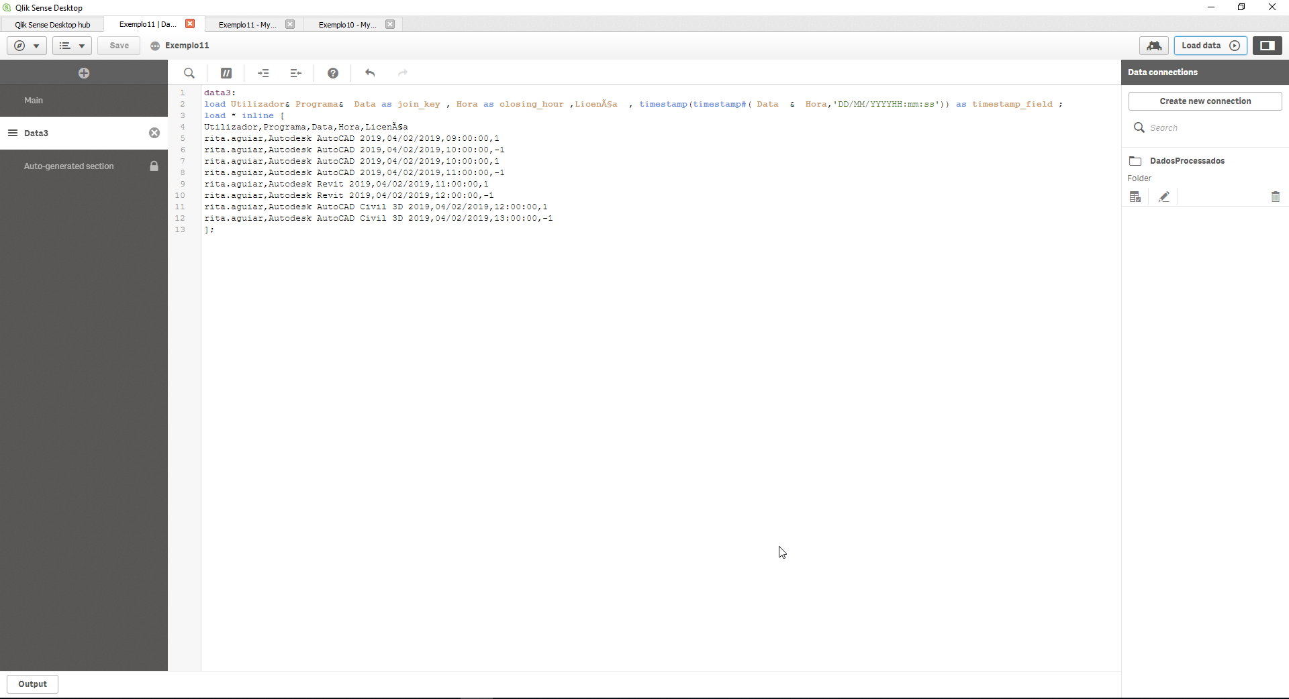
Task: Click the Exemplo11 app name
Action: (187, 46)
